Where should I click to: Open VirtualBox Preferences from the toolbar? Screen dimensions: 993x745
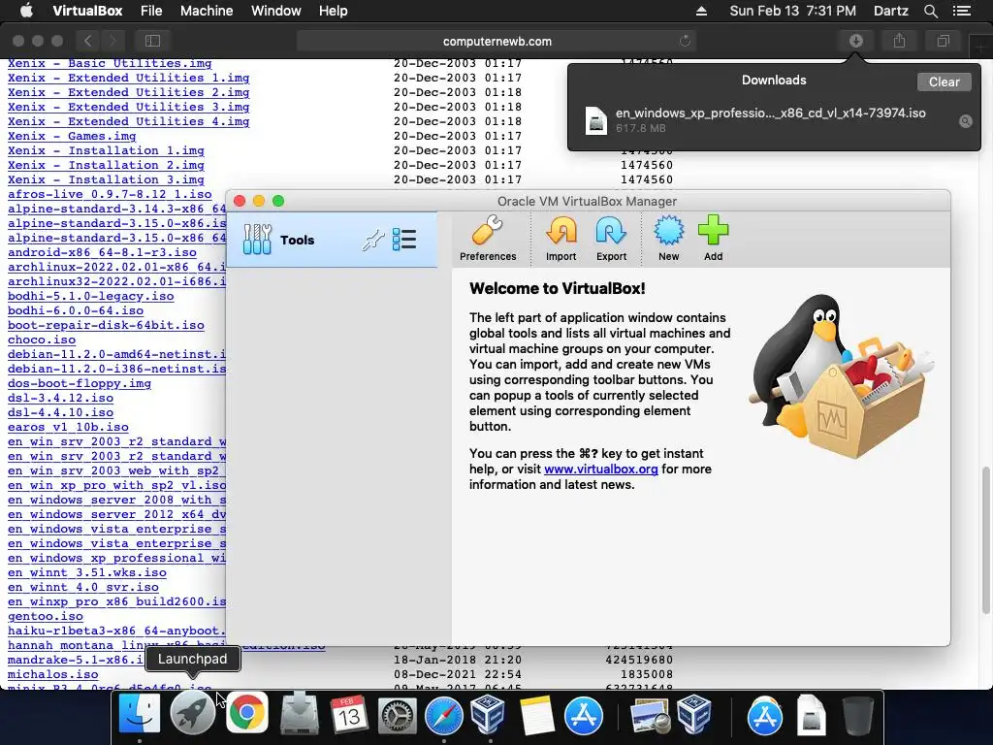pos(488,239)
